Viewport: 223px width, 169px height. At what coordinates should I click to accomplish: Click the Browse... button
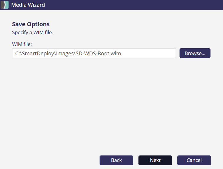coord(195,53)
